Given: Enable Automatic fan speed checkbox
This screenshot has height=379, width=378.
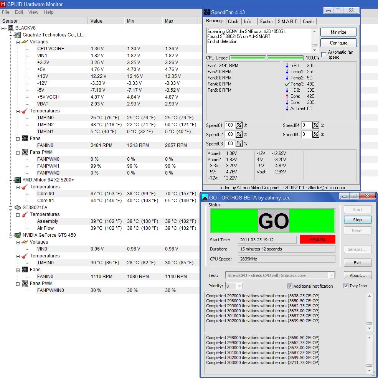Looking at the screenshot, I should [324, 54].
